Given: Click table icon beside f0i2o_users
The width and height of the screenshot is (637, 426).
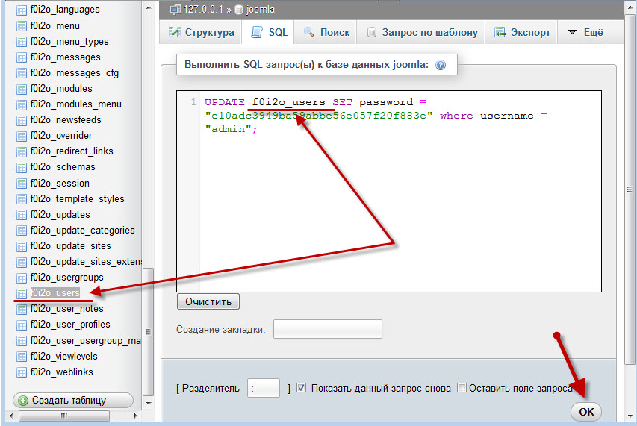Looking at the screenshot, I should pyautogui.click(x=22, y=294).
